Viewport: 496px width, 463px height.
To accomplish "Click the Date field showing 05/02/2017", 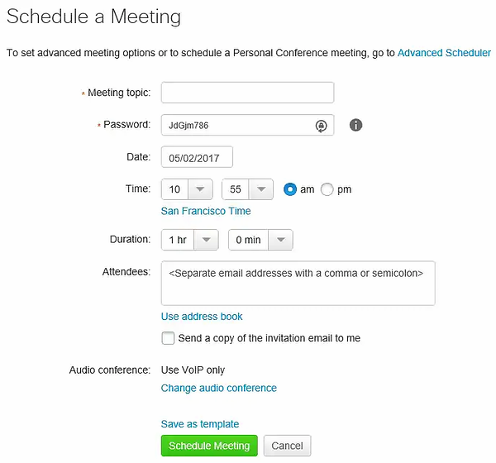I will pos(197,157).
